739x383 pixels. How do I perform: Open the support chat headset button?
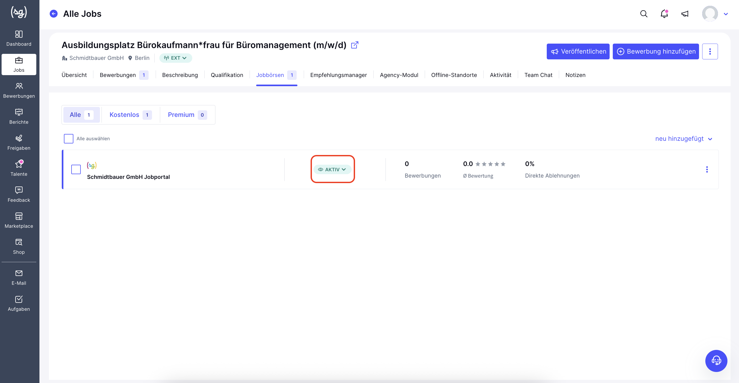(x=716, y=361)
